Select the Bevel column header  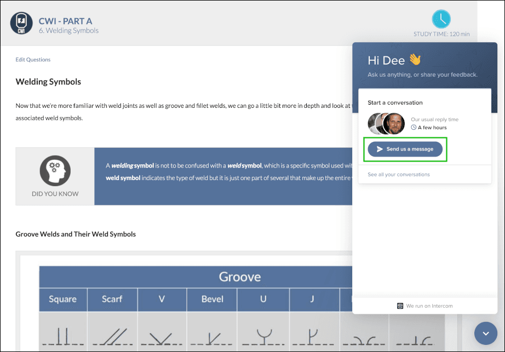pos(211,299)
